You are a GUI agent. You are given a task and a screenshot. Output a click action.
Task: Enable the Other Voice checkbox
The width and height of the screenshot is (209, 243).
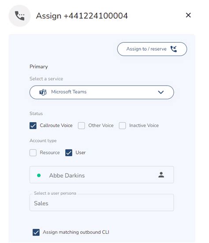[x=82, y=126]
